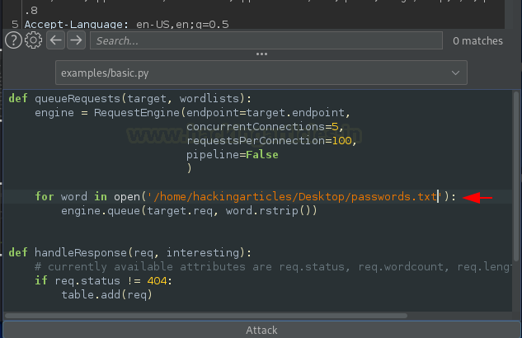Image resolution: width=522 pixels, height=338 pixels.
Task: Click the Accept-Language header line
Action: point(126,24)
